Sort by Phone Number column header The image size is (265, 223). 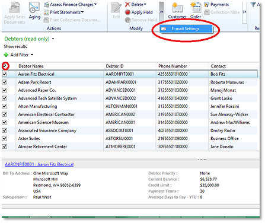click(x=173, y=66)
